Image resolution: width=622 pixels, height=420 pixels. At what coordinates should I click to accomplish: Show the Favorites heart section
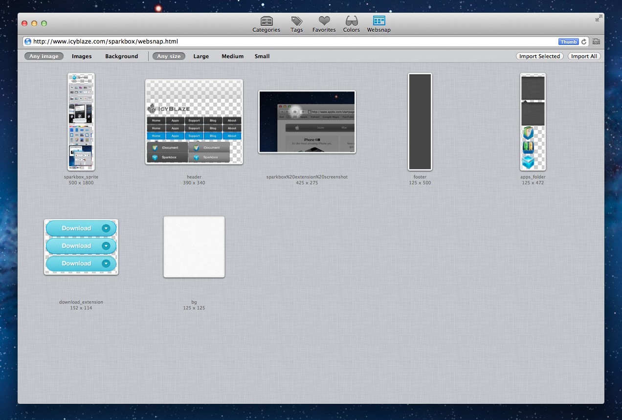pyautogui.click(x=324, y=24)
